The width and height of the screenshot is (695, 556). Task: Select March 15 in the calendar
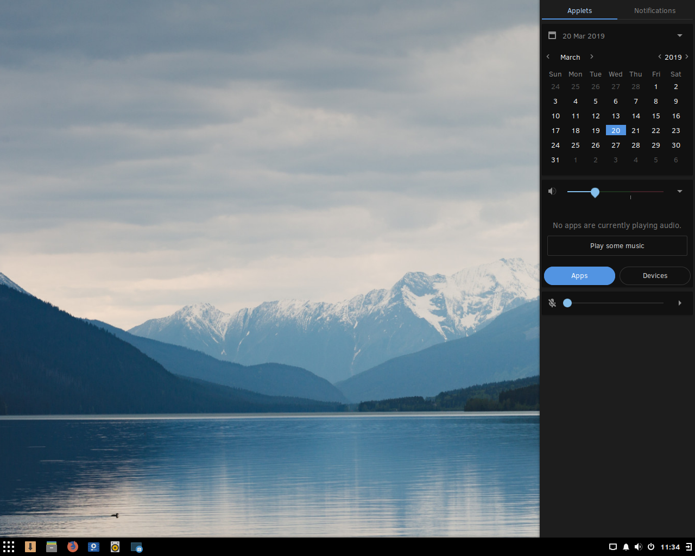tap(656, 116)
